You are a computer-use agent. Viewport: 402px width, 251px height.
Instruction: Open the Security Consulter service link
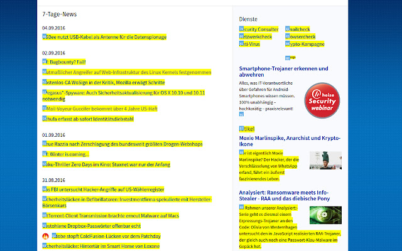tap(259, 29)
